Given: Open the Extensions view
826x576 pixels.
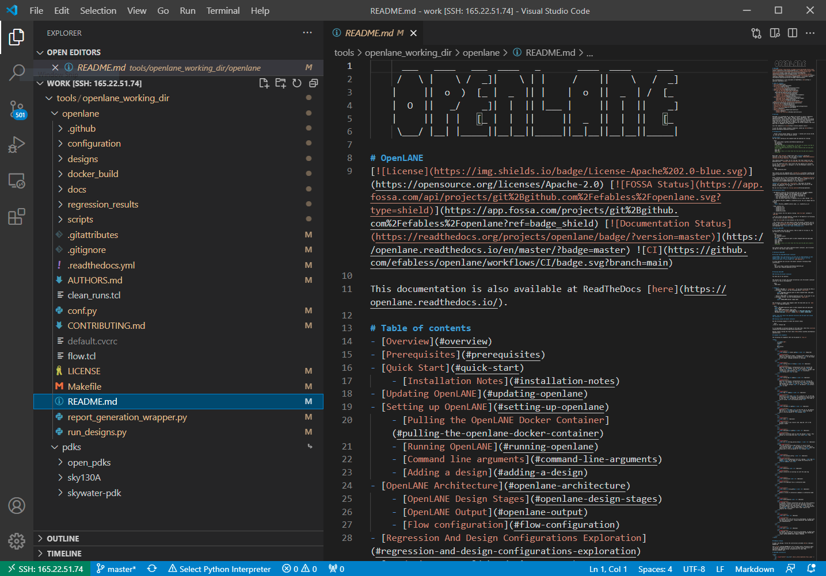Looking at the screenshot, I should tap(17, 217).
